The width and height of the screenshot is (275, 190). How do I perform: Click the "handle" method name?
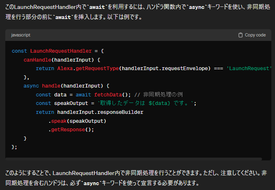51,86
